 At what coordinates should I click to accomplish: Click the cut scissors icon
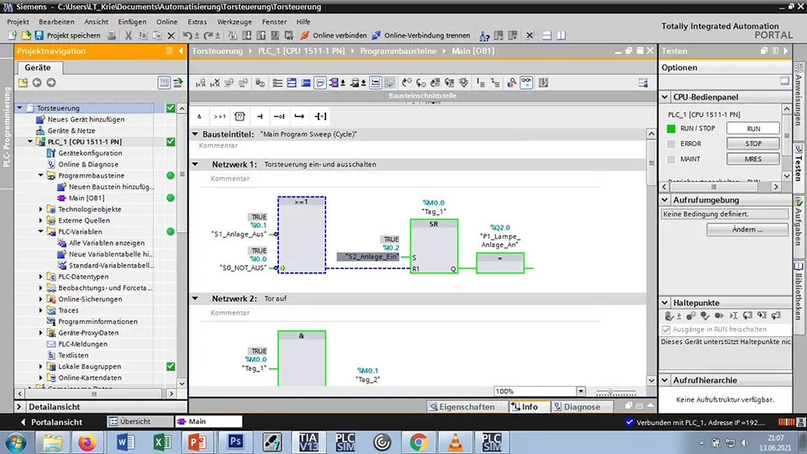click(x=128, y=35)
